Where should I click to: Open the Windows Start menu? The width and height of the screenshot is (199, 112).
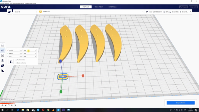(x=2, y=110)
